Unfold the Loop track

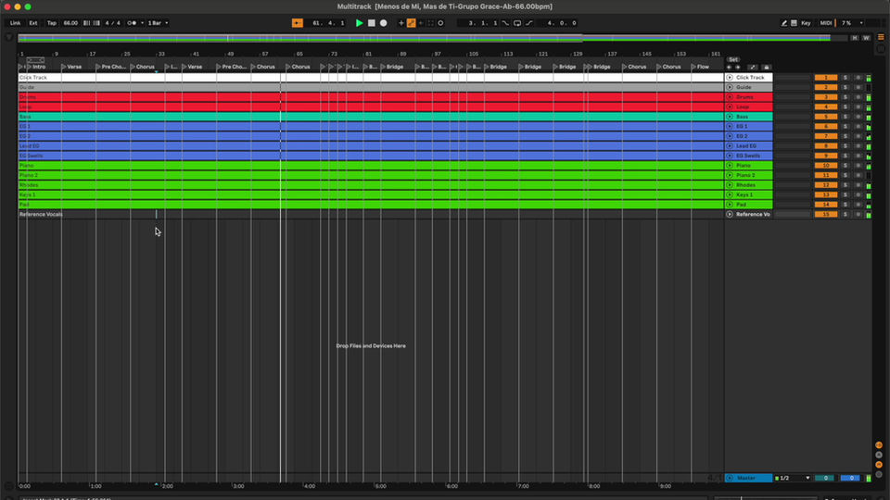click(x=730, y=106)
